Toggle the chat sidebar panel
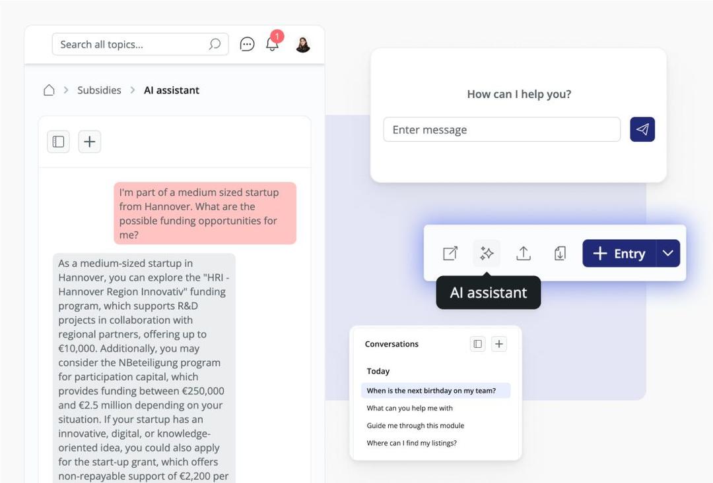 click(x=58, y=142)
